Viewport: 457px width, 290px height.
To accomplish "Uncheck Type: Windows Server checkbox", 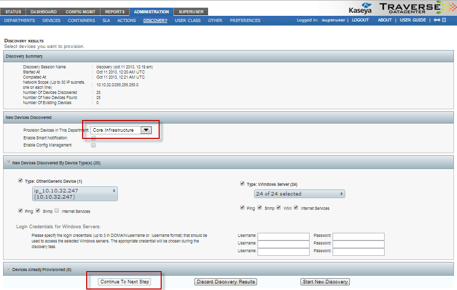I will pyautogui.click(x=242, y=183).
